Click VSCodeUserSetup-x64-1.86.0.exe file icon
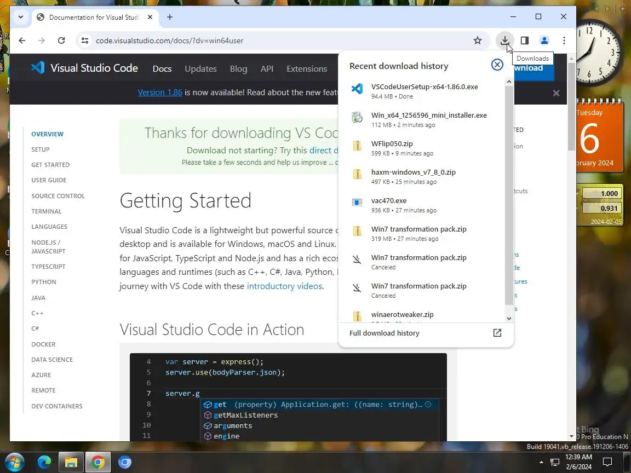This screenshot has width=631, height=473. click(357, 89)
